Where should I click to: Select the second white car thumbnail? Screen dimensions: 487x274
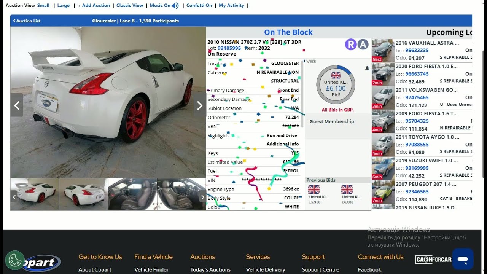point(84,194)
